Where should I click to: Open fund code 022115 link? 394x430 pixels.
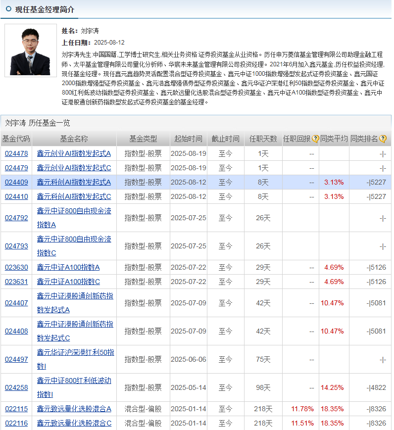pos(16,409)
